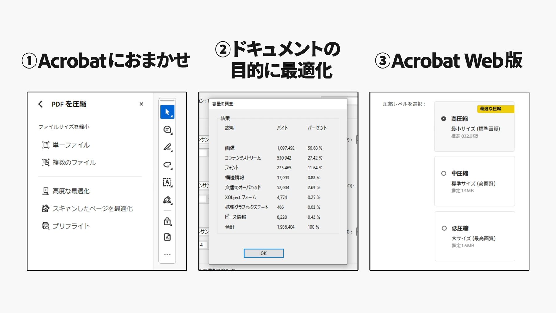Click OK in the 容量の調査 dialog

coord(263,253)
